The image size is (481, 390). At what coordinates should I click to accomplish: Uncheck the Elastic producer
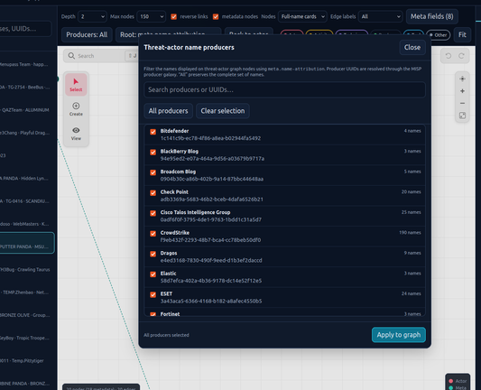tap(153, 274)
